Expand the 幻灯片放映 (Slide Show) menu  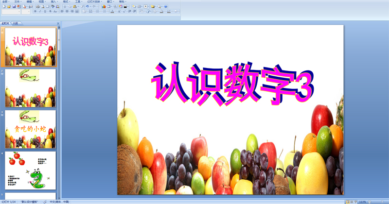pyautogui.click(x=94, y=1)
